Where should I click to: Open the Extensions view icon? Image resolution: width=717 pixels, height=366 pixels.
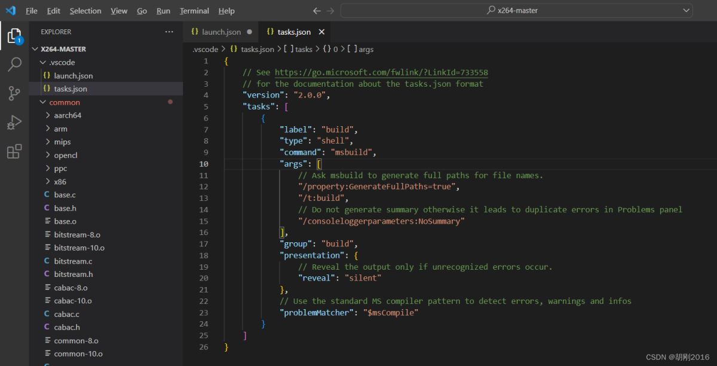[x=14, y=151]
